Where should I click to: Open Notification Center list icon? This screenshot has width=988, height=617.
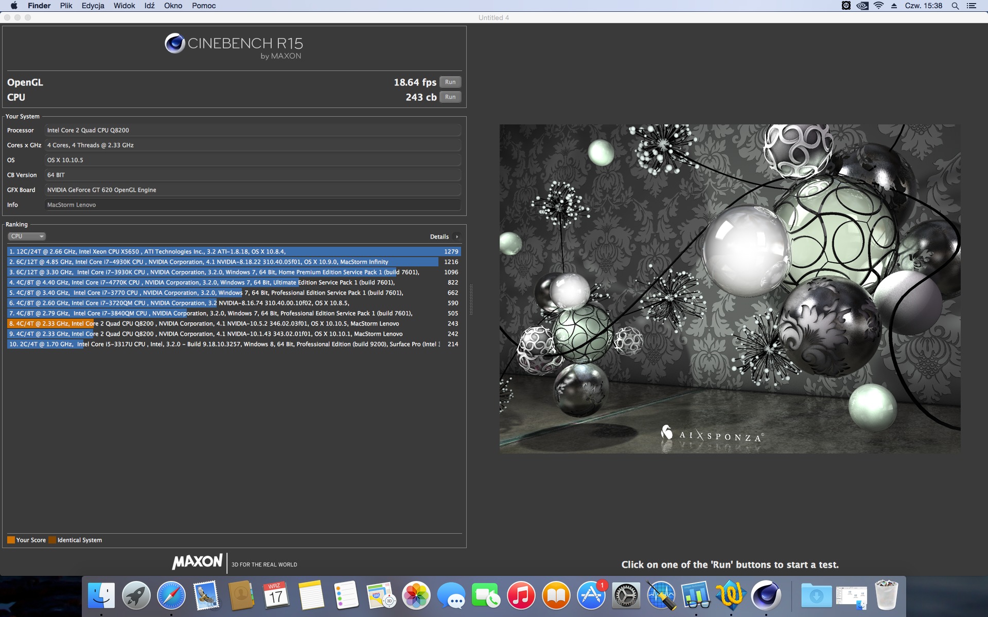[972, 6]
